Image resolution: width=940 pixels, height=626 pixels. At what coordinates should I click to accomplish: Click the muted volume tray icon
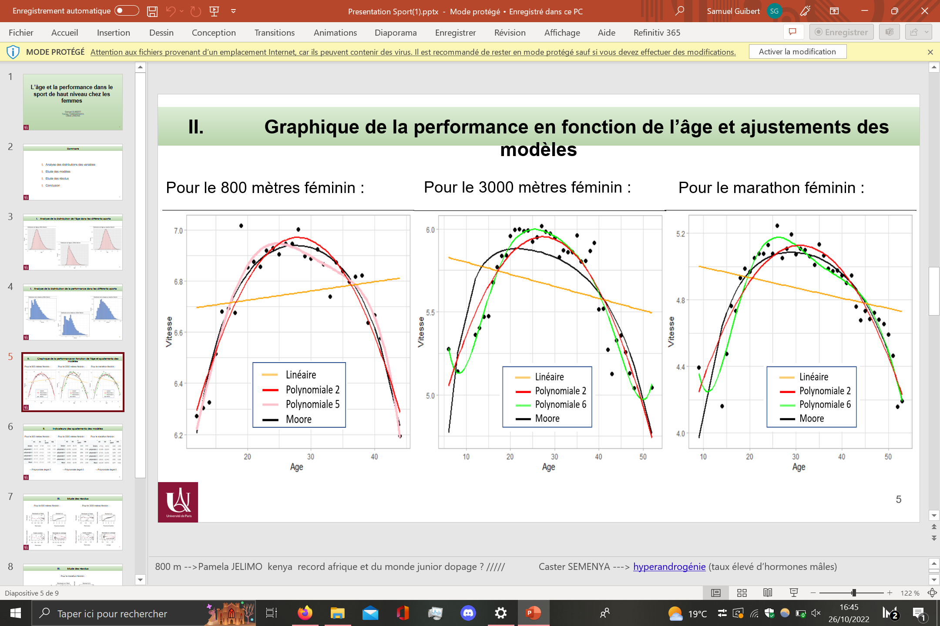pyautogui.click(x=816, y=613)
